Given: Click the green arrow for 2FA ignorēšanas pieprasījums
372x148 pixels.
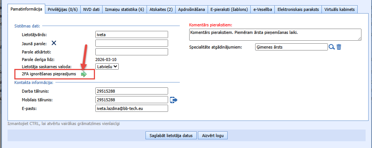Looking at the screenshot, I should click(84, 74).
